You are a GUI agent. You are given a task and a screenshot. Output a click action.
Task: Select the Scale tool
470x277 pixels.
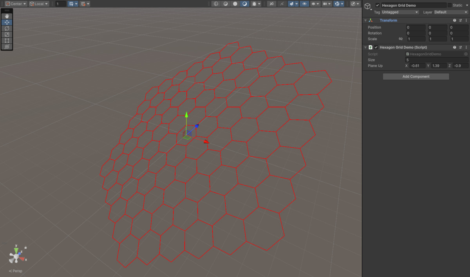7,34
